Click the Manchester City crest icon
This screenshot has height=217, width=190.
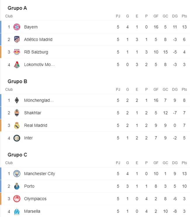tap(17, 174)
